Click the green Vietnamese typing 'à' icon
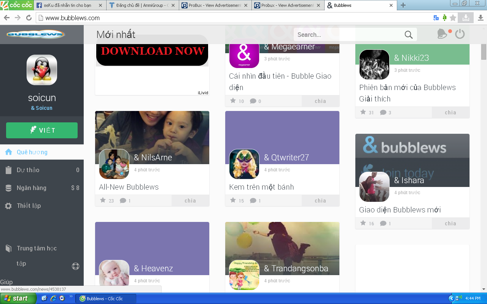This screenshot has width=487, height=304. tap(444, 17)
